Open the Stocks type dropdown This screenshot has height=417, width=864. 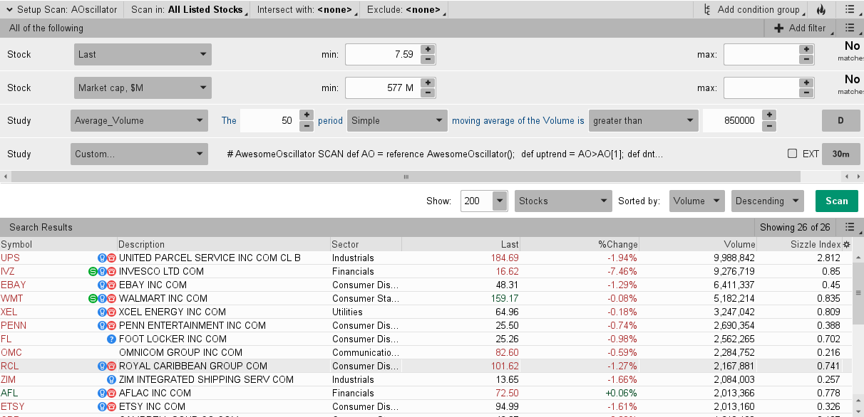pyautogui.click(x=563, y=201)
